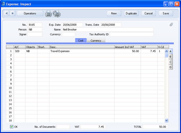
Task: Click the Amount Incl VAT column header
Action: pyautogui.click(x=128, y=47)
